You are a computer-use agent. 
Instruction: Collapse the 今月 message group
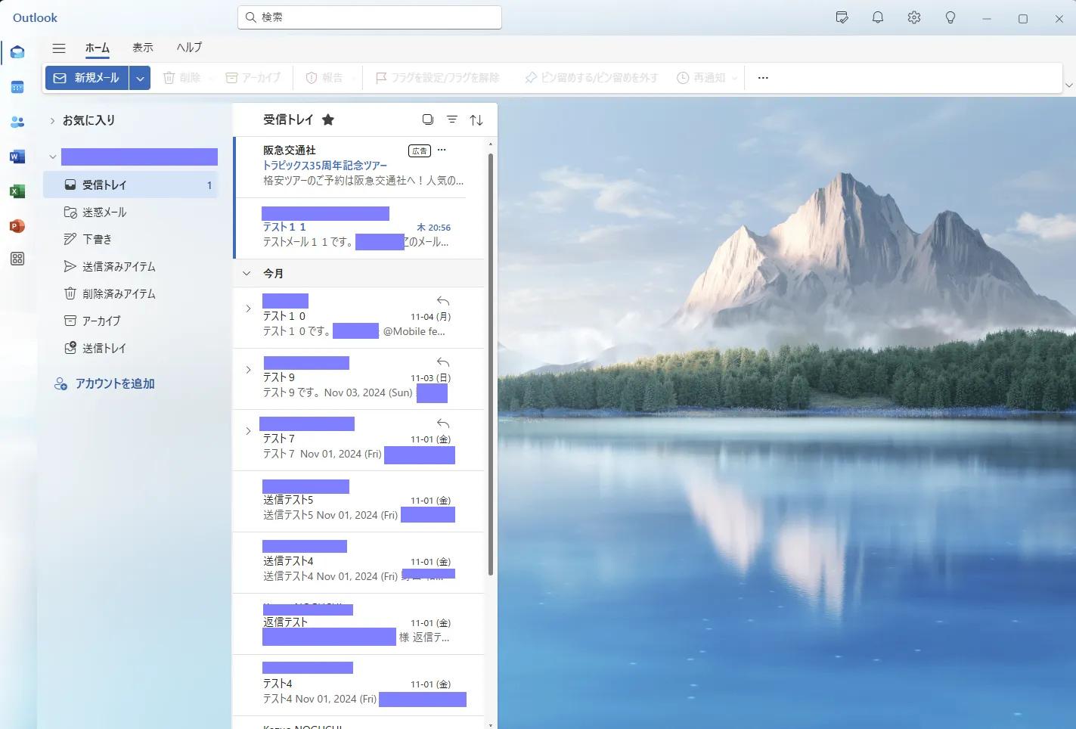[245, 273]
